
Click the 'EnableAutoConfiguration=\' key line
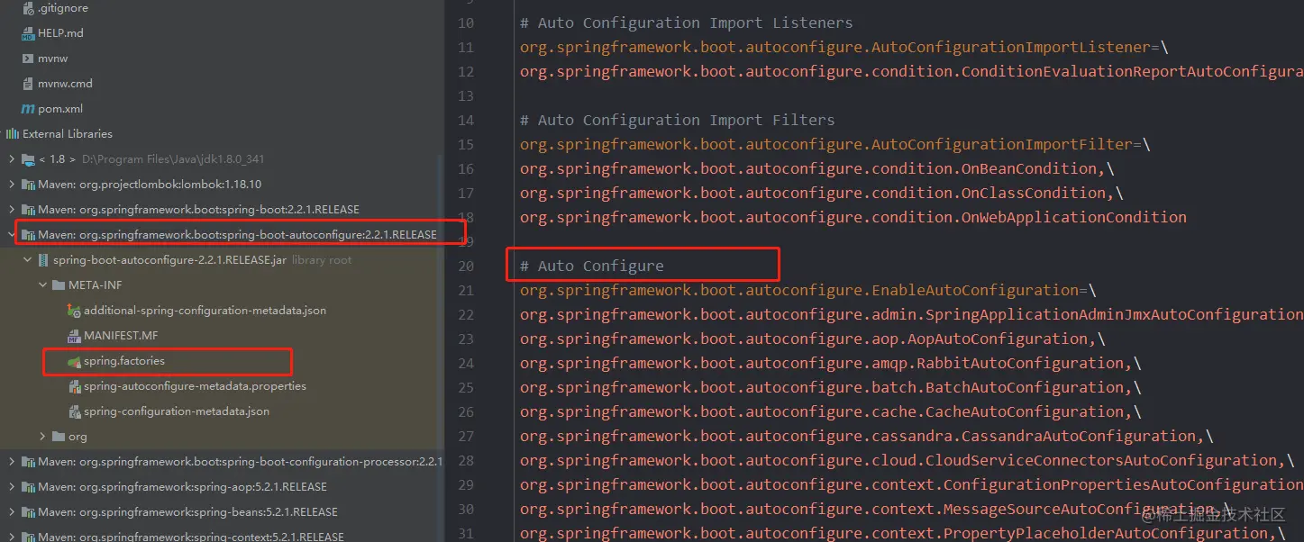[x=807, y=291]
